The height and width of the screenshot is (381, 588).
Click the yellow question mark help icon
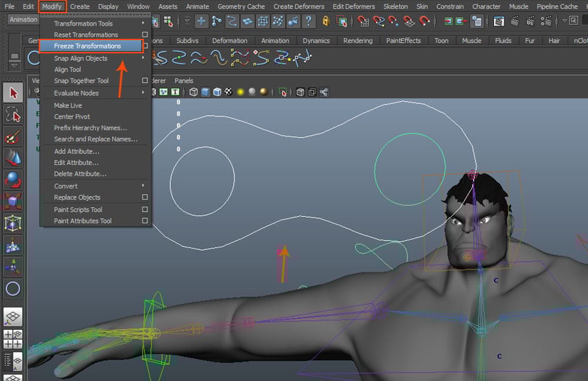308,21
